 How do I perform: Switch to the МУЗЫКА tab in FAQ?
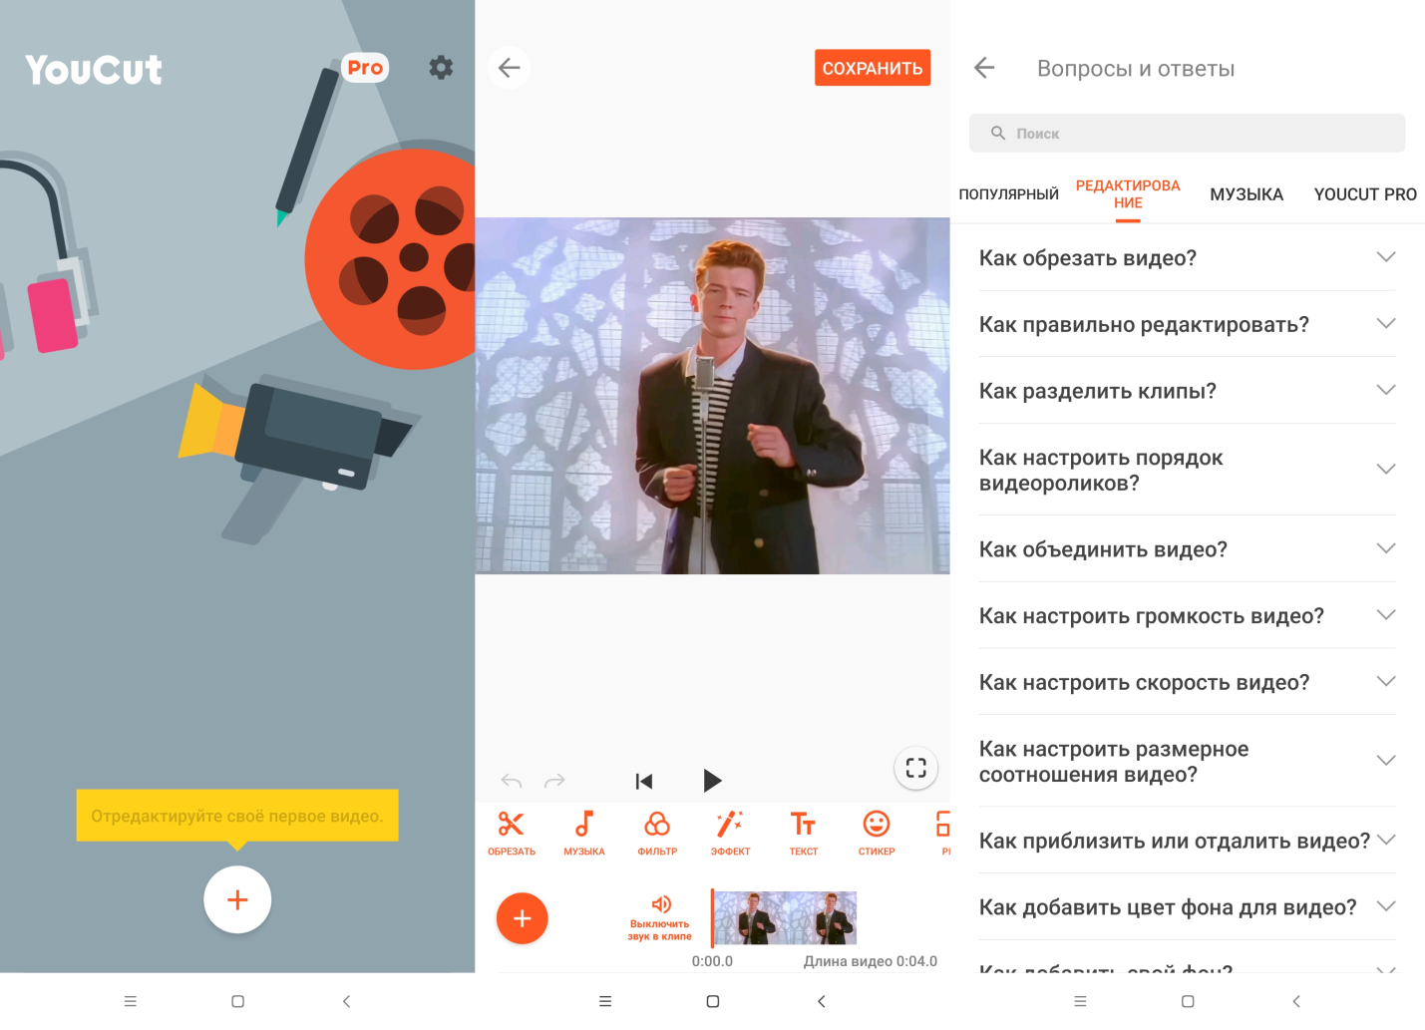click(1247, 194)
